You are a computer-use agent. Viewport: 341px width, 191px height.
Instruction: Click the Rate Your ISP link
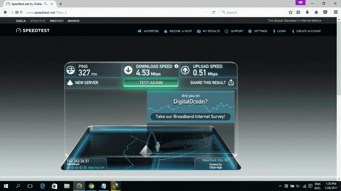click(96, 168)
